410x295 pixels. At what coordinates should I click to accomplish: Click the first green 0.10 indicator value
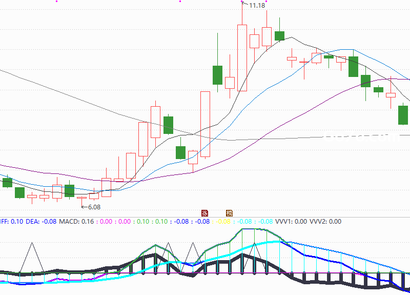pos(143,222)
